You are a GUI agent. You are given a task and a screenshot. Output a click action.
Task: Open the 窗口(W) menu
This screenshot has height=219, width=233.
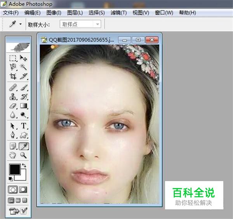point(164,13)
